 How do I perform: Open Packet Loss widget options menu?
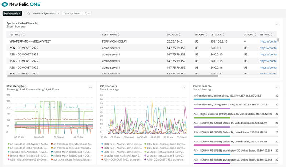[277, 87]
